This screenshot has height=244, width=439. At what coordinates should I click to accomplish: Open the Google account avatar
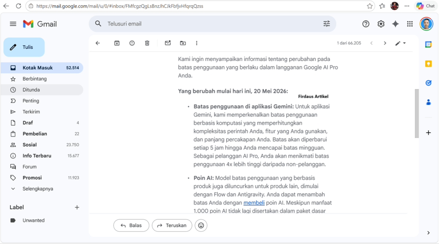pos(426,24)
